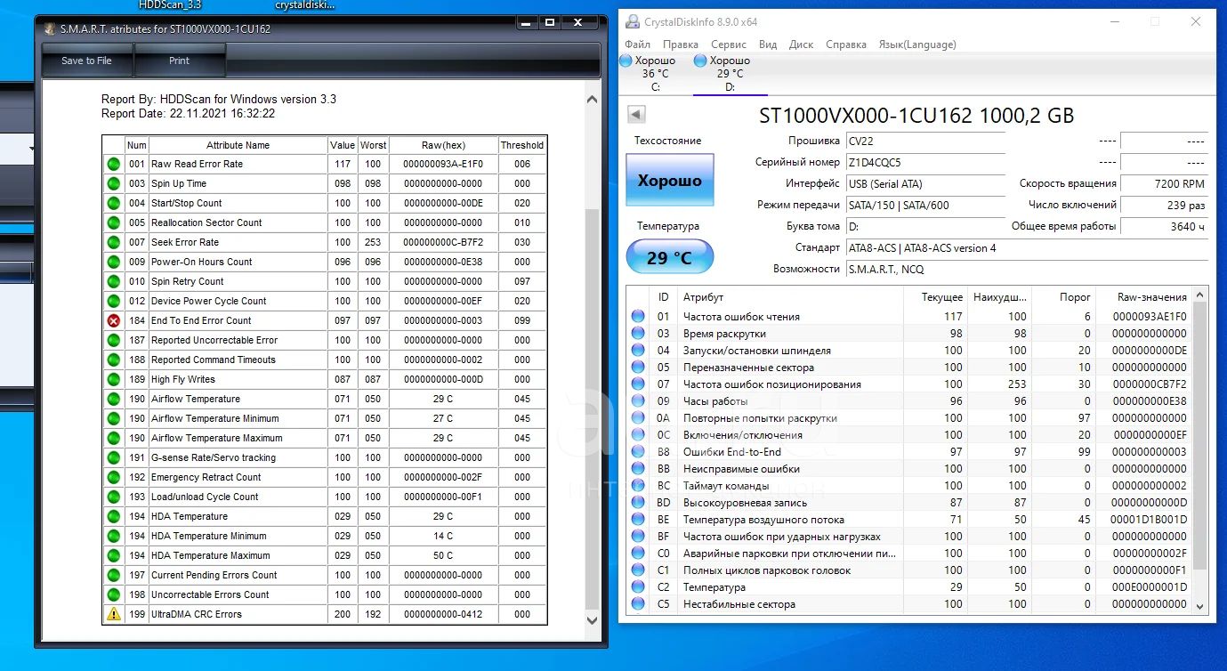The height and width of the screenshot is (671, 1227).
Task: Open the Сервис menu
Action: tap(729, 44)
